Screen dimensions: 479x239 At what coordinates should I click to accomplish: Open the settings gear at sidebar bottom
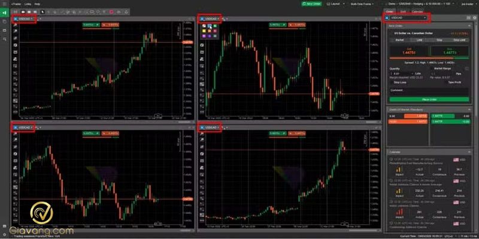pos(4,234)
